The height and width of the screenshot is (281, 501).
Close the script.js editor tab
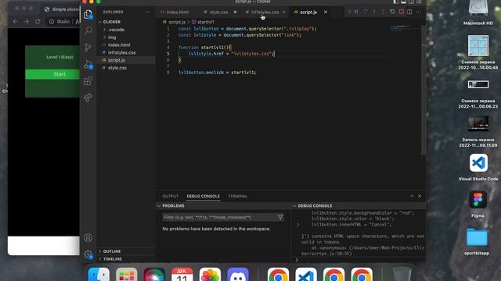[326, 12]
